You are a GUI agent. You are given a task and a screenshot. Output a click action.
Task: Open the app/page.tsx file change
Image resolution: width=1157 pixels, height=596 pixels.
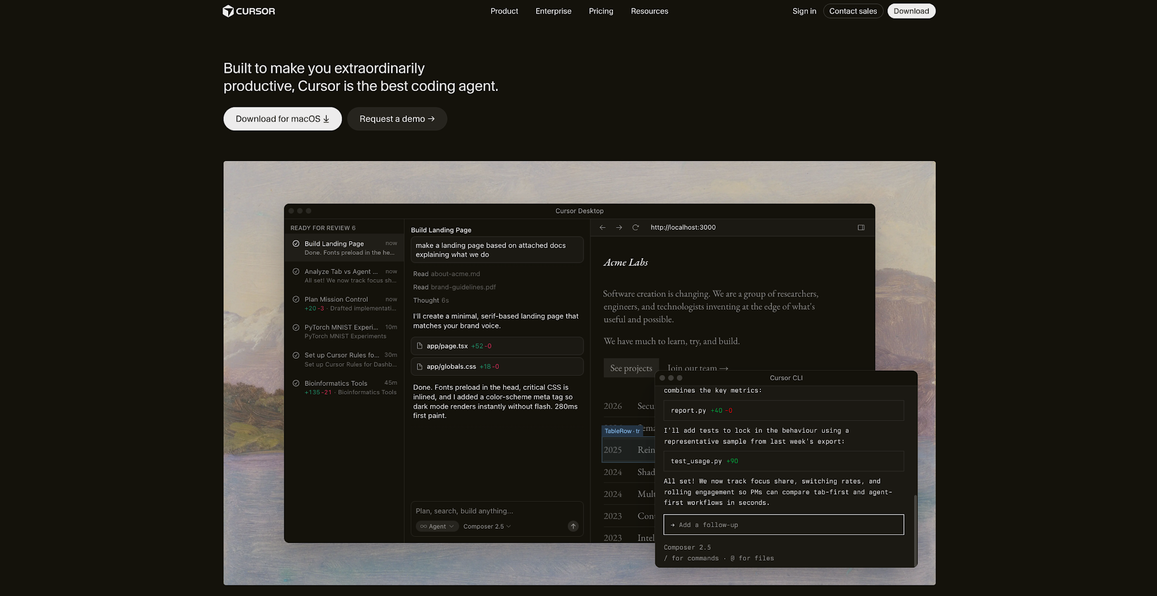click(x=497, y=346)
